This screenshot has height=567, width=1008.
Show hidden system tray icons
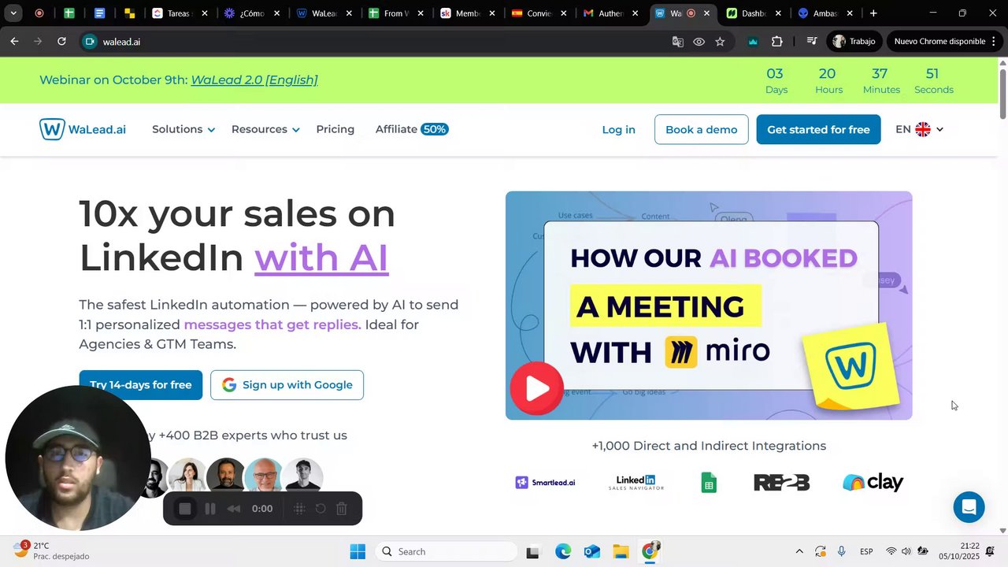[799, 551]
